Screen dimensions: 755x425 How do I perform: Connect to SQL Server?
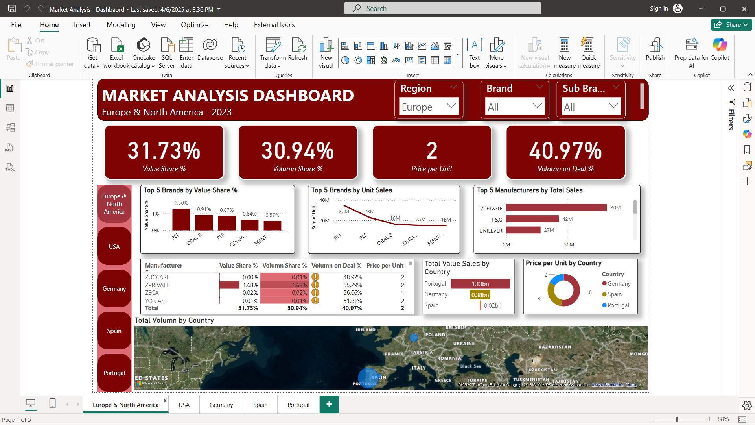coord(167,53)
